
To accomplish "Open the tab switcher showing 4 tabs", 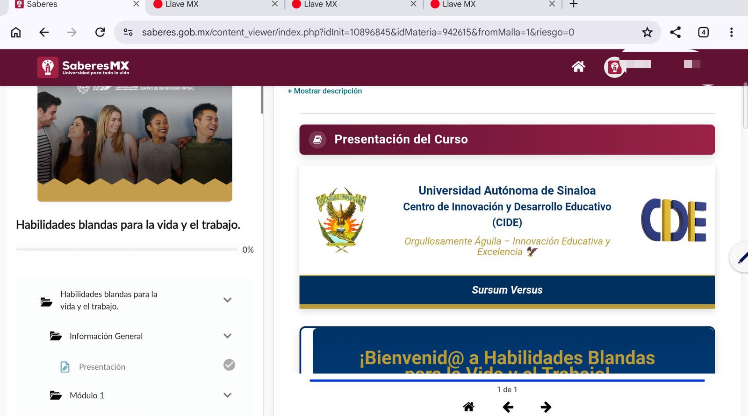I will 703,32.
